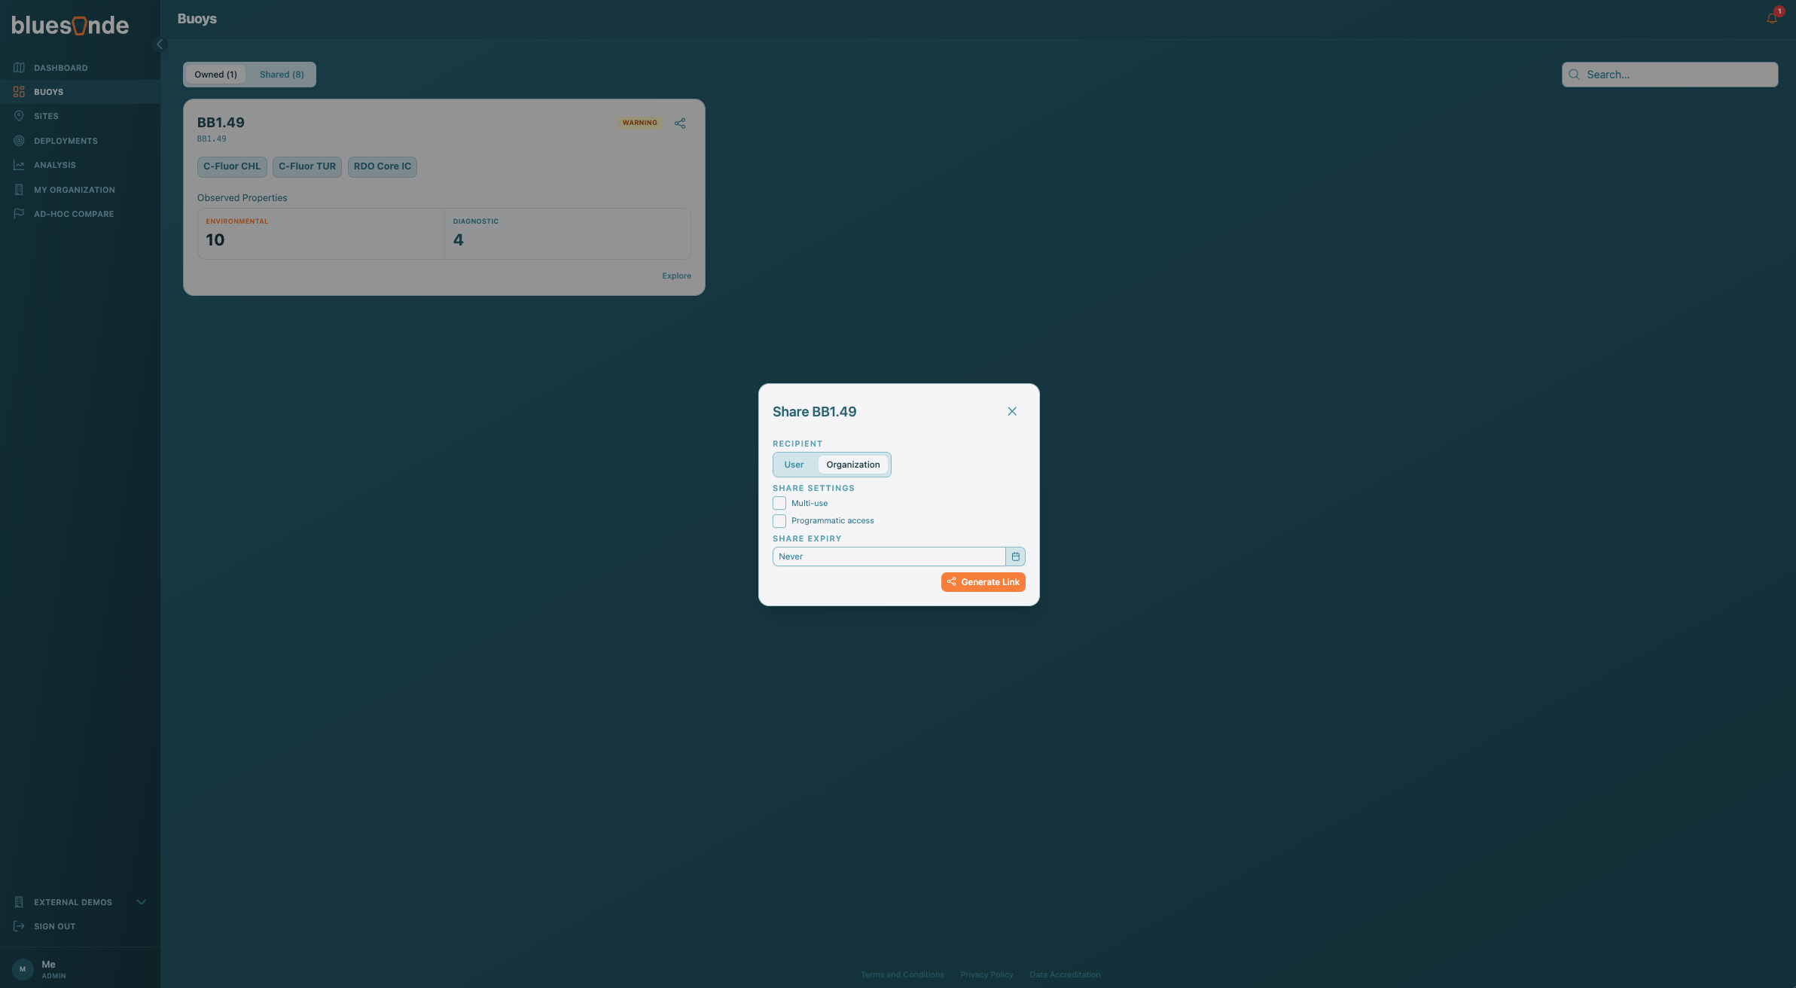Click the Share Expiry 'Never' field
1796x988 pixels.
[x=889, y=557]
